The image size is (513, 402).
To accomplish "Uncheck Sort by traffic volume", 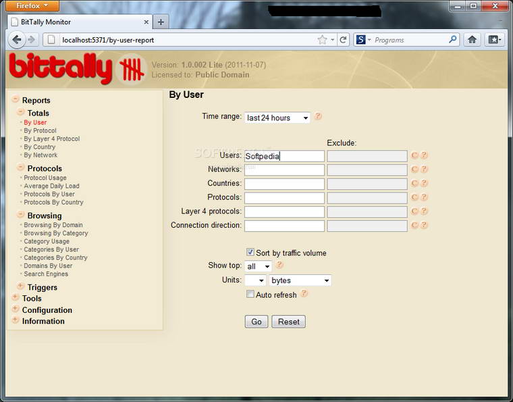I will click(250, 253).
